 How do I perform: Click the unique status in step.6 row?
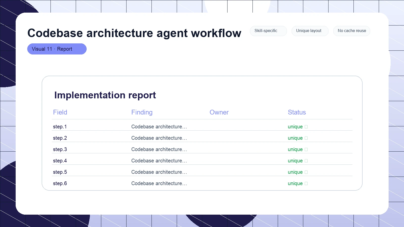click(x=298, y=183)
